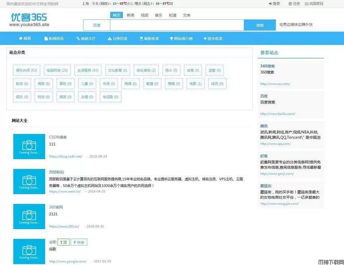Click the CSDN博客 placeholder thumbnail
Viewport: 344px width, 265px height.
pos(29,146)
